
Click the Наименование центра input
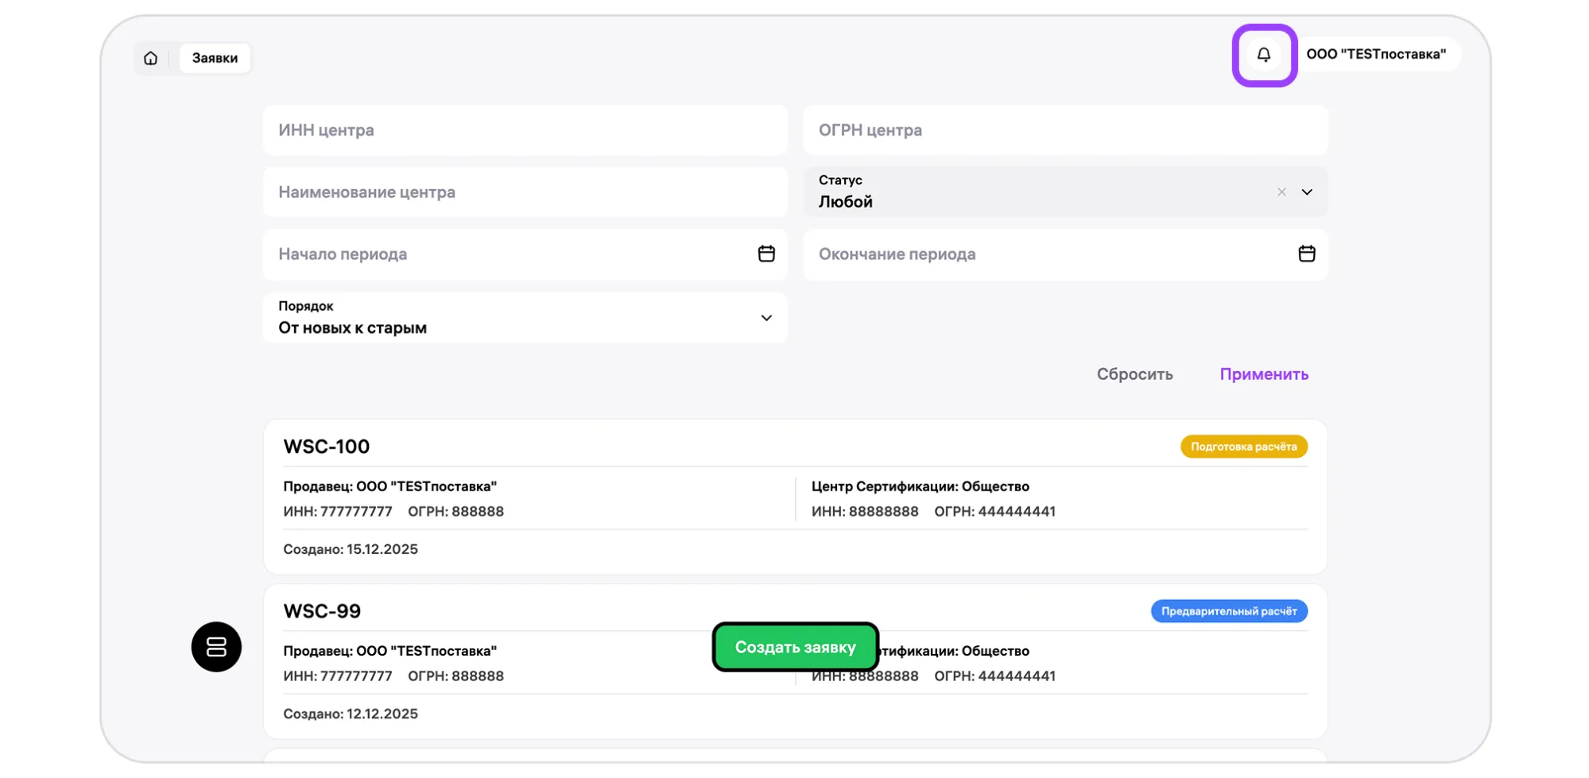[525, 192]
